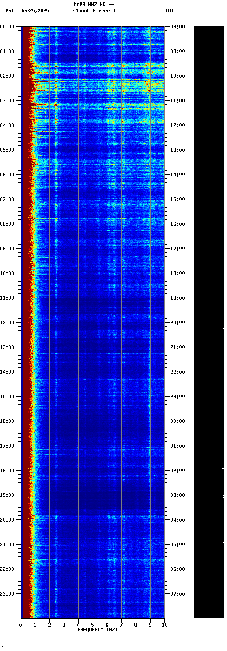Click the (Mount Pierce) subtitle
The width and height of the screenshot is (227, 651).
94,11
